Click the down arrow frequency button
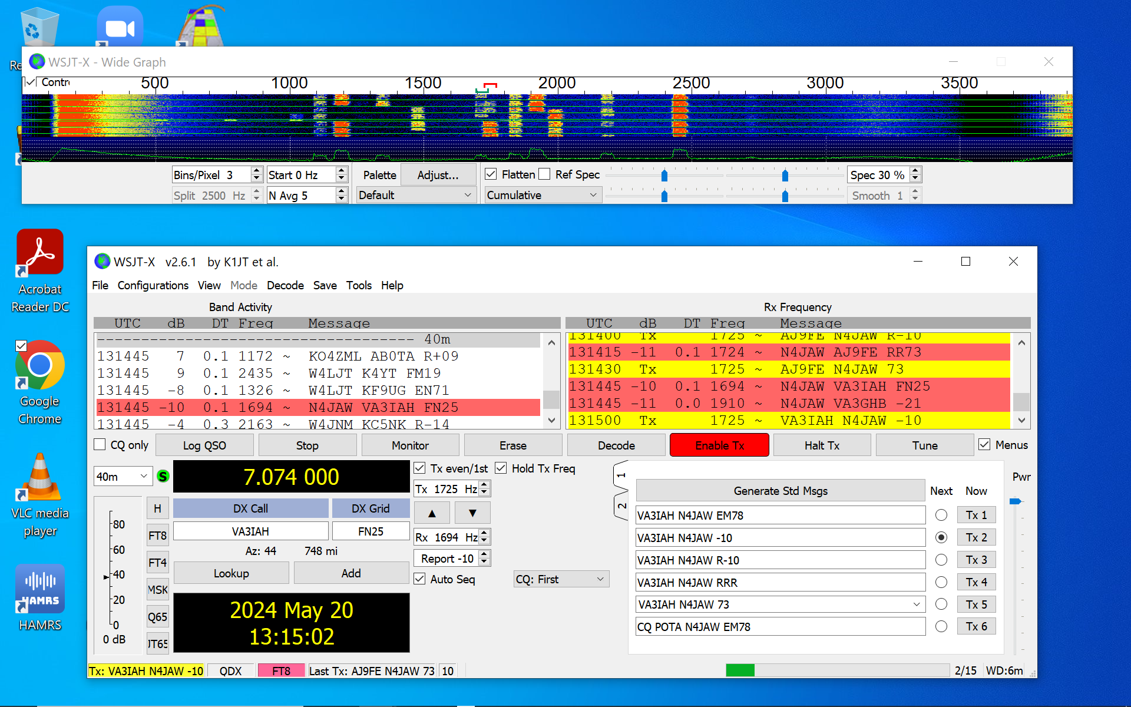Screen dimensions: 1131x707 coord(472,513)
